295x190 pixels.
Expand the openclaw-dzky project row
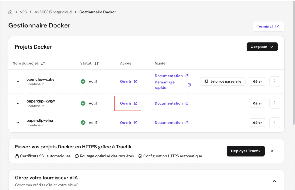[18, 82]
